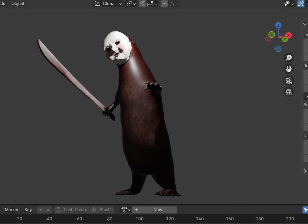
Task: Open the Global transform orientation dropdown
Action: coord(108,4)
